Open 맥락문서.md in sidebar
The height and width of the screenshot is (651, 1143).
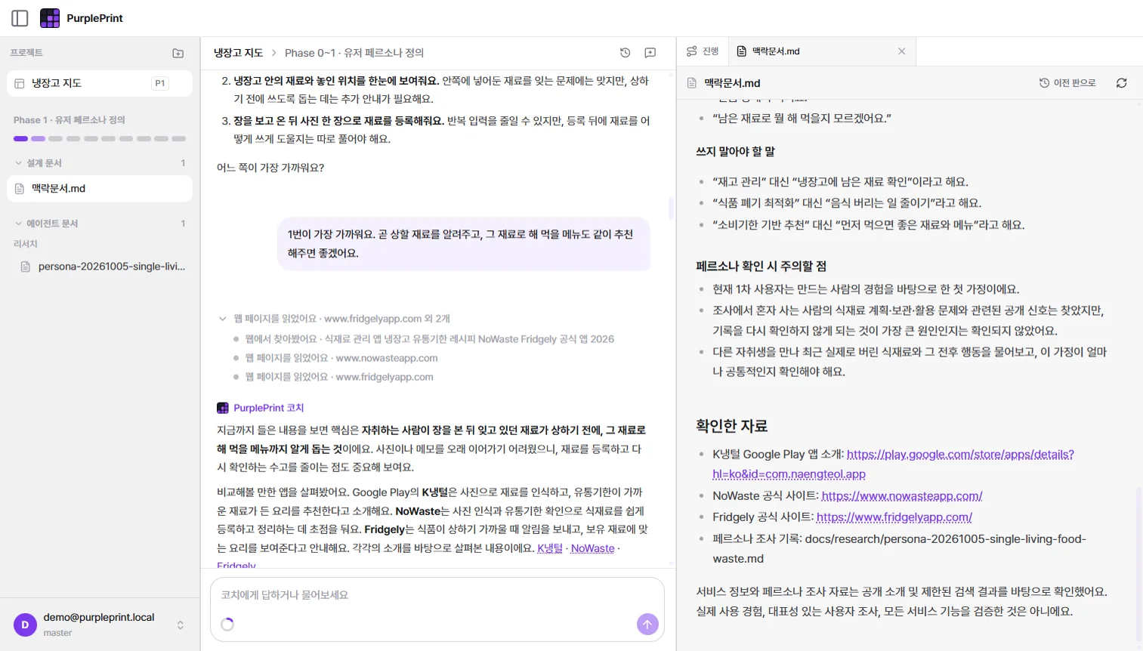[x=100, y=189]
